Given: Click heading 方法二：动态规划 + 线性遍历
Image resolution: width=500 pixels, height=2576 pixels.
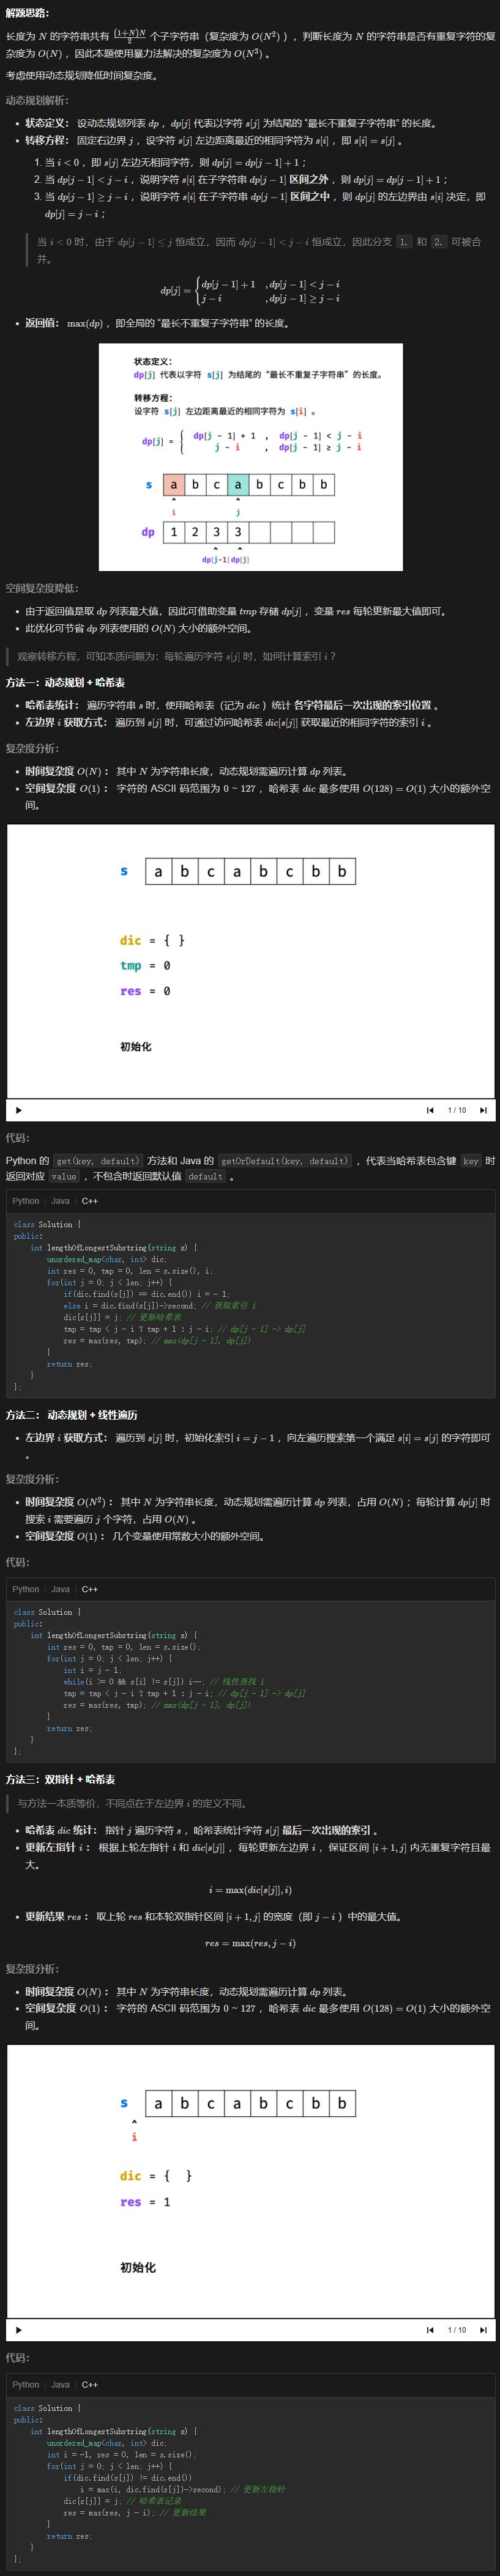Looking at the screenshot, I should 72,1415.
